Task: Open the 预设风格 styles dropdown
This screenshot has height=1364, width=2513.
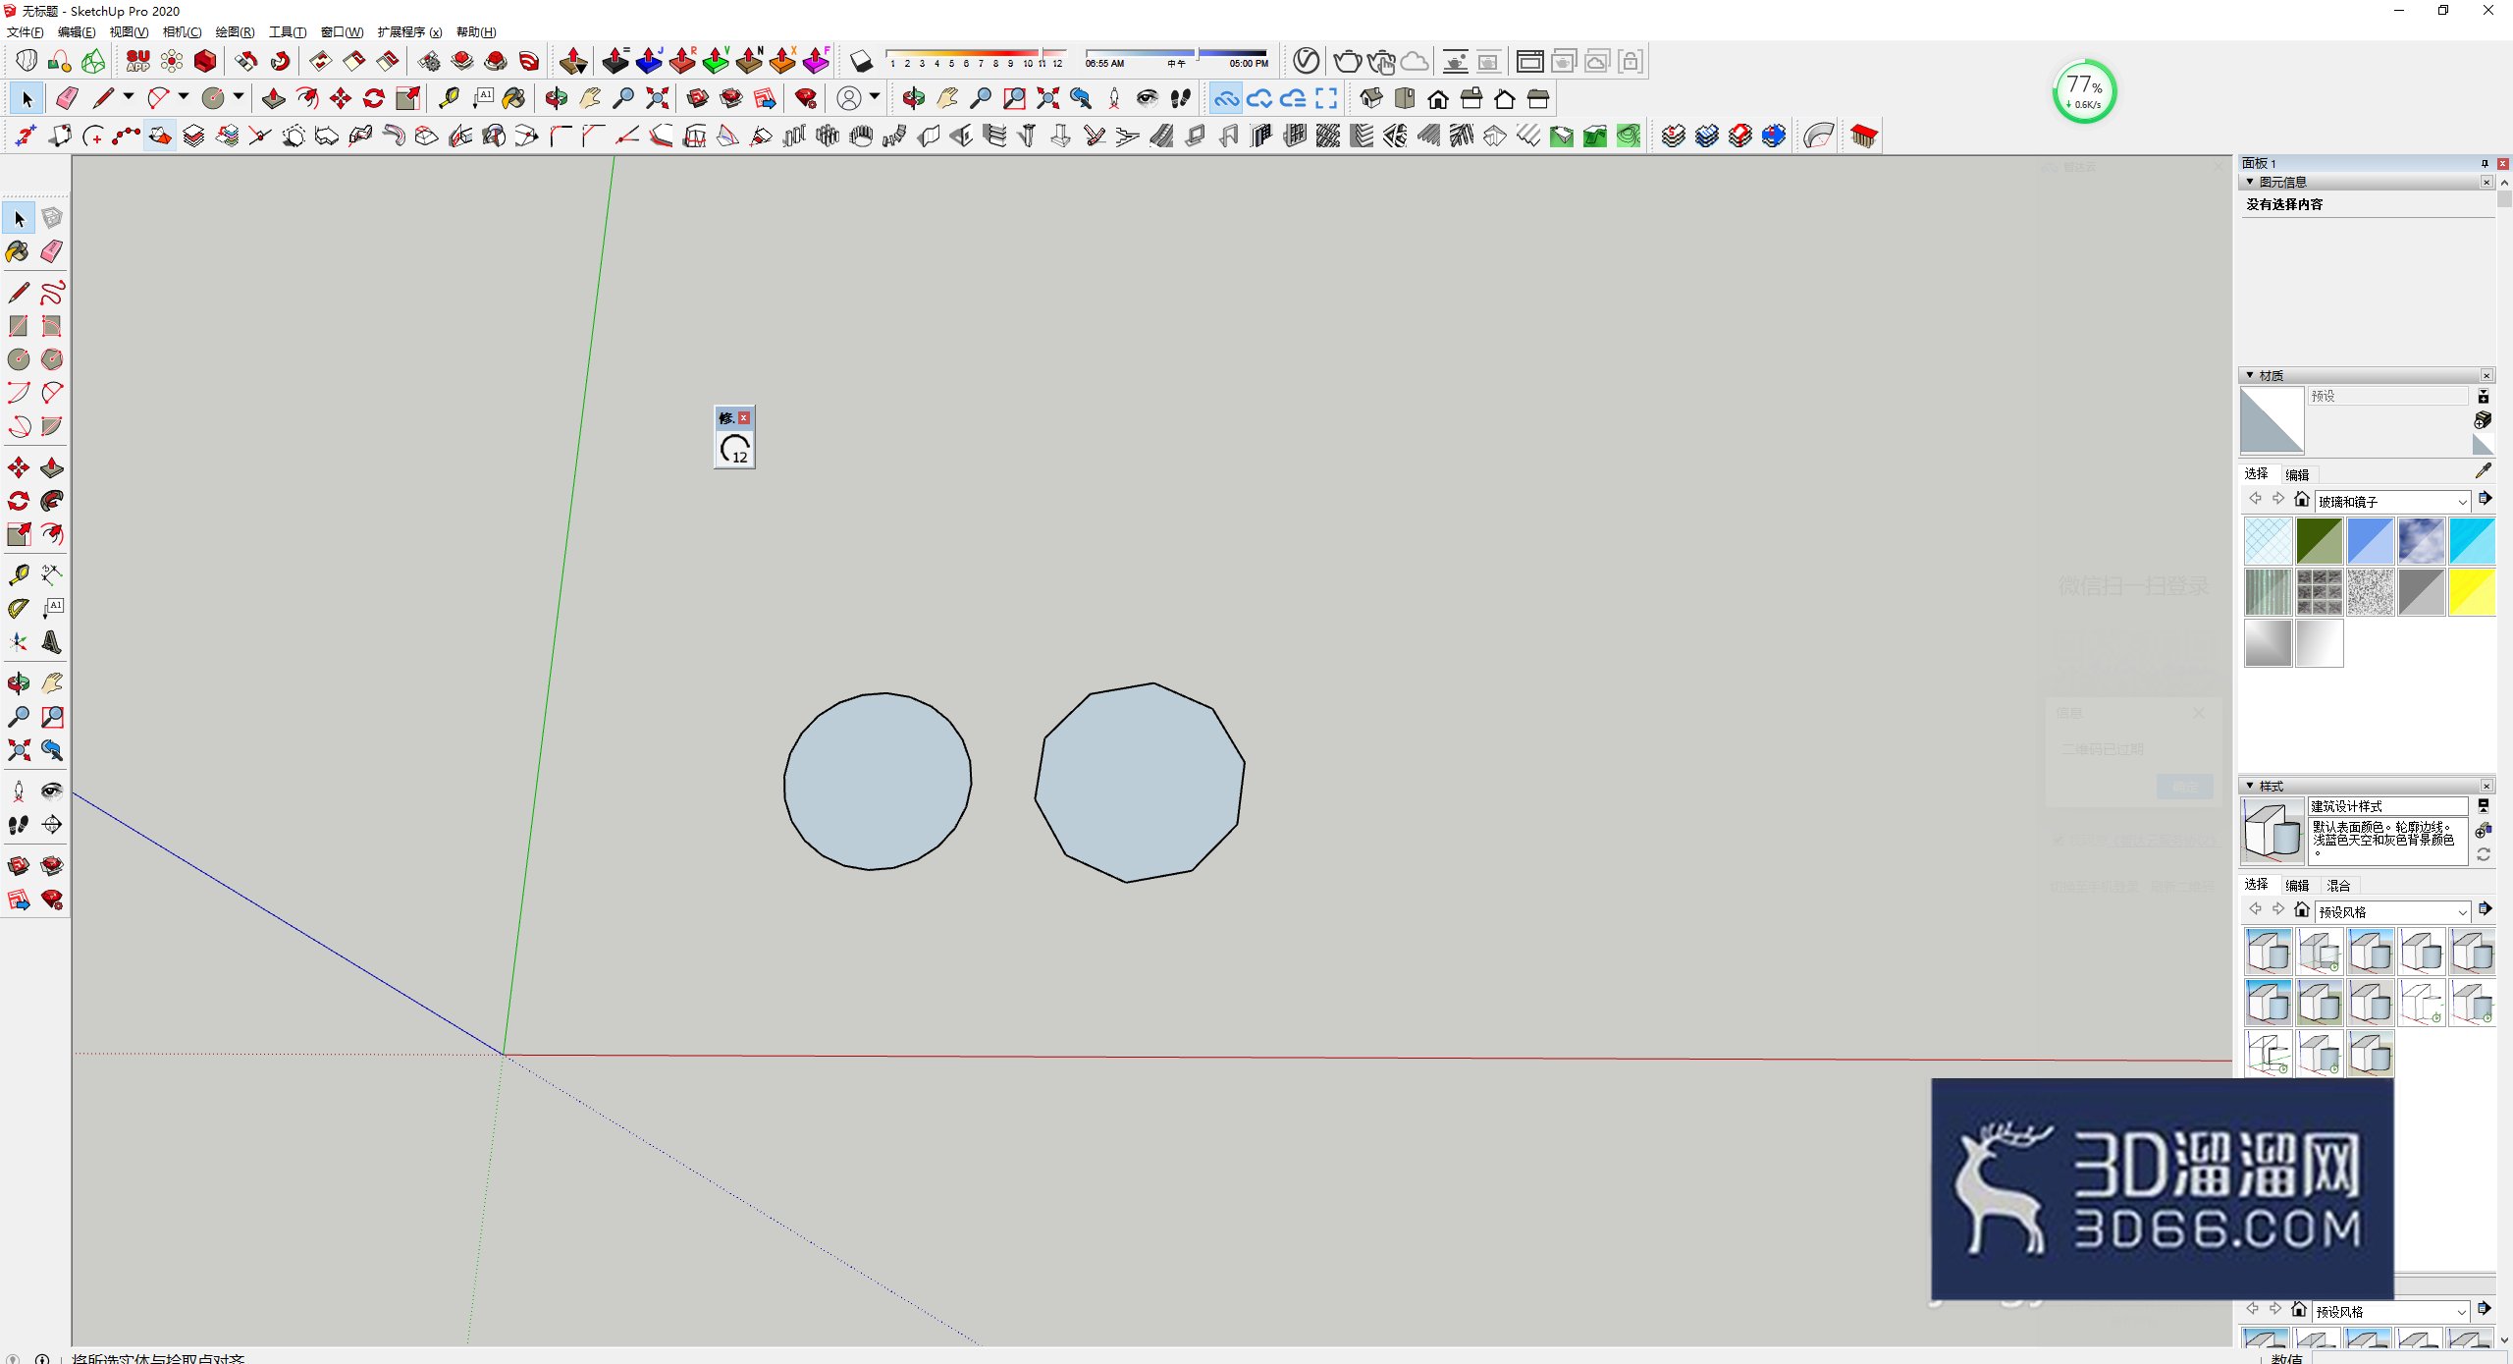Action: click(2392, 911)
